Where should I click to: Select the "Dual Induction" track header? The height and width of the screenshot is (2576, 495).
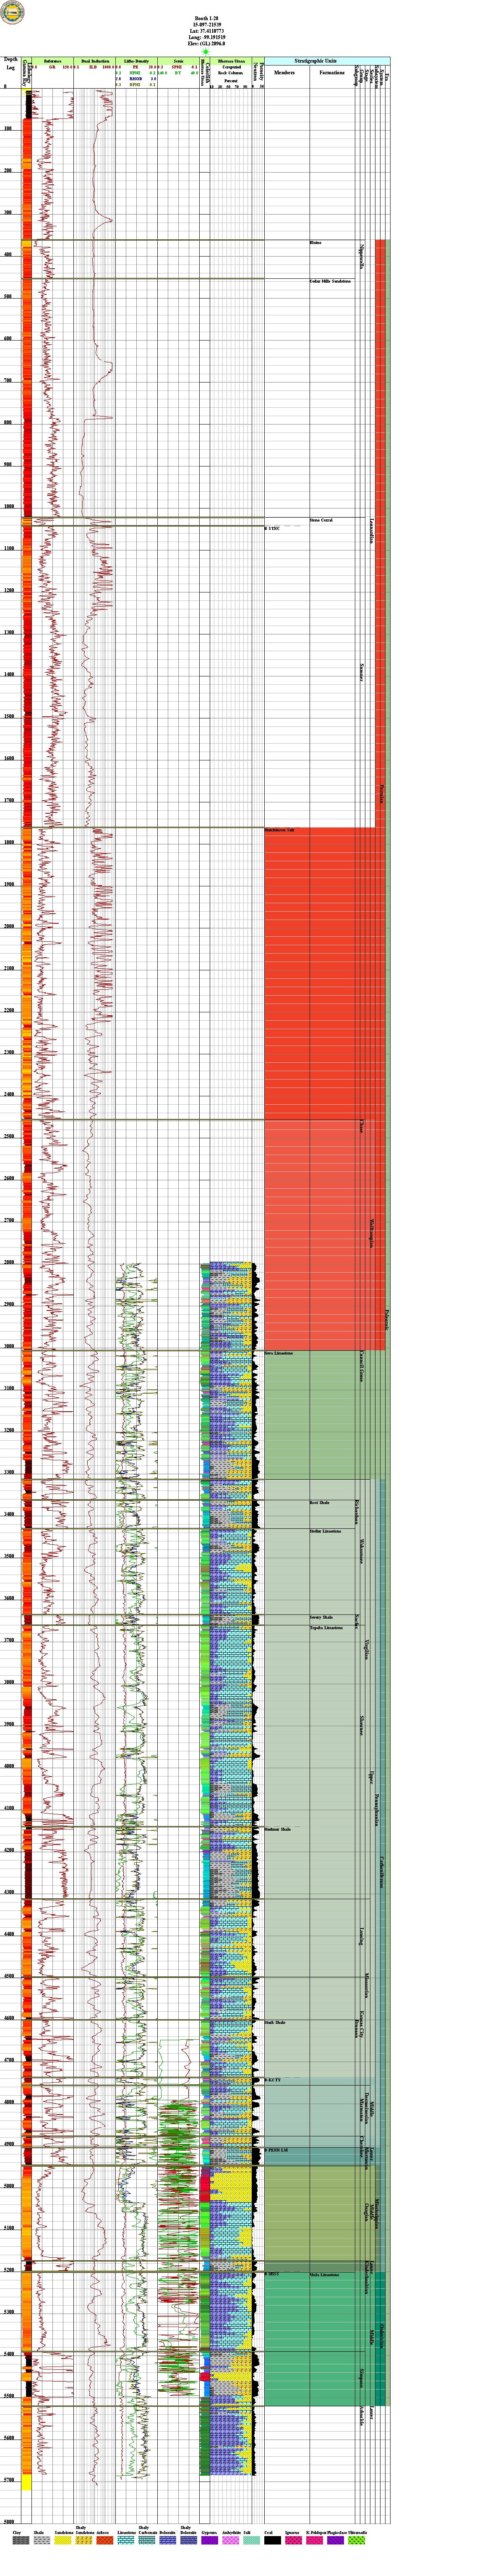95,61
